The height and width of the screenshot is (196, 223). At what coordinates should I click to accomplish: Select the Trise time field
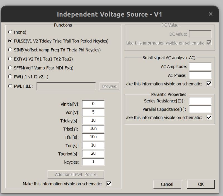(93, 129)
